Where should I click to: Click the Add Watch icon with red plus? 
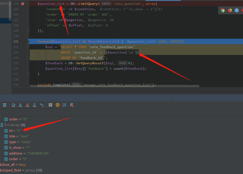click(72, 105)
